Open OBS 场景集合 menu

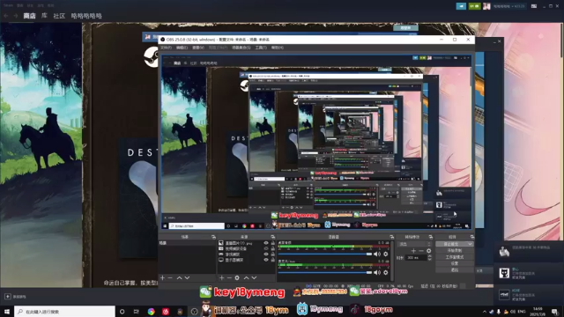[241, 48]
